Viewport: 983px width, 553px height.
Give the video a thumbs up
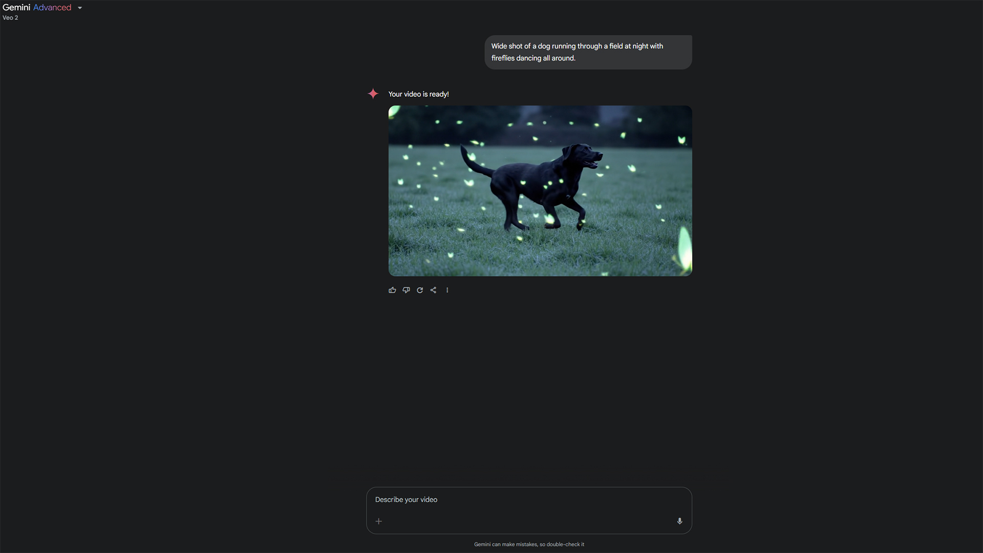coord(392,290)
